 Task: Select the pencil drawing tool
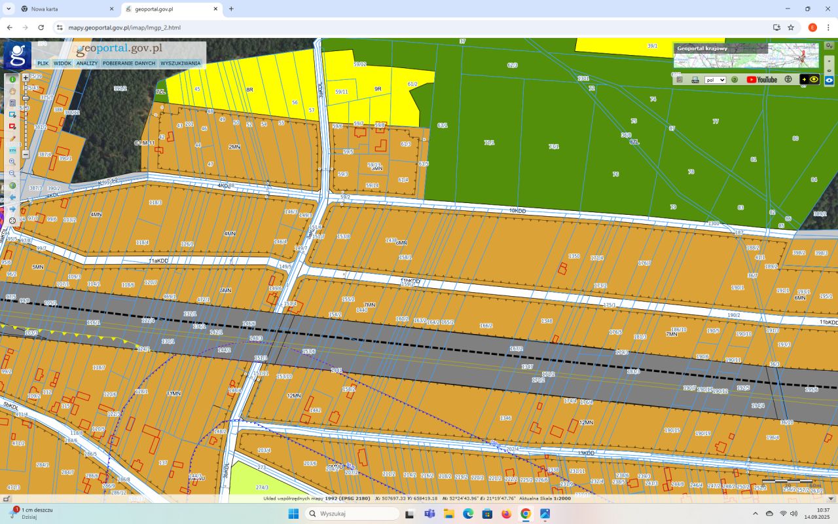click(12, 138)
